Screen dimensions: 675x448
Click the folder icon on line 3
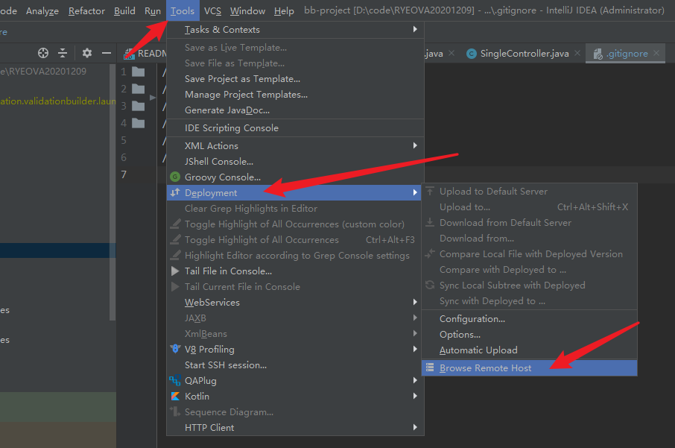[138, 106]
